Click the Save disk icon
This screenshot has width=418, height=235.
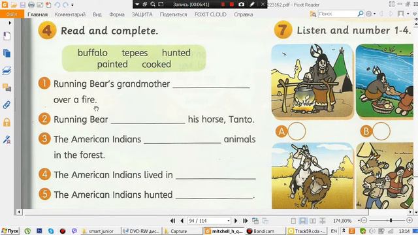click(x=23, y=5)
